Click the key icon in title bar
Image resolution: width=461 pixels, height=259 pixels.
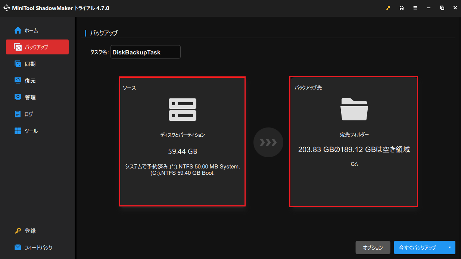[388, 8]
